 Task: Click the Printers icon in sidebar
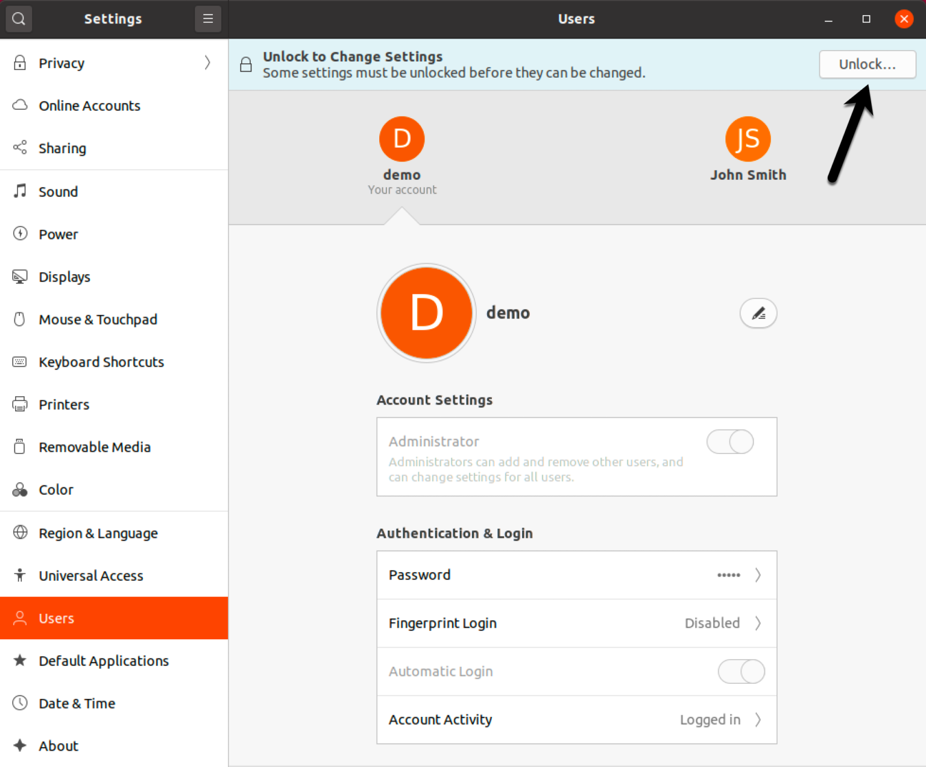(20, 404)
